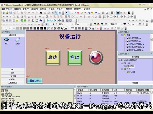Image resolution: width=153 pixels, height=114 pixels.
Task: Click the padlock lock icon
Action: (x=100, y=17)
